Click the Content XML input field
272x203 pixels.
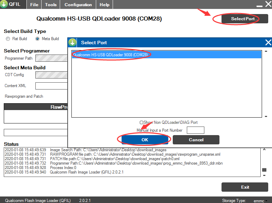point(52,86)
